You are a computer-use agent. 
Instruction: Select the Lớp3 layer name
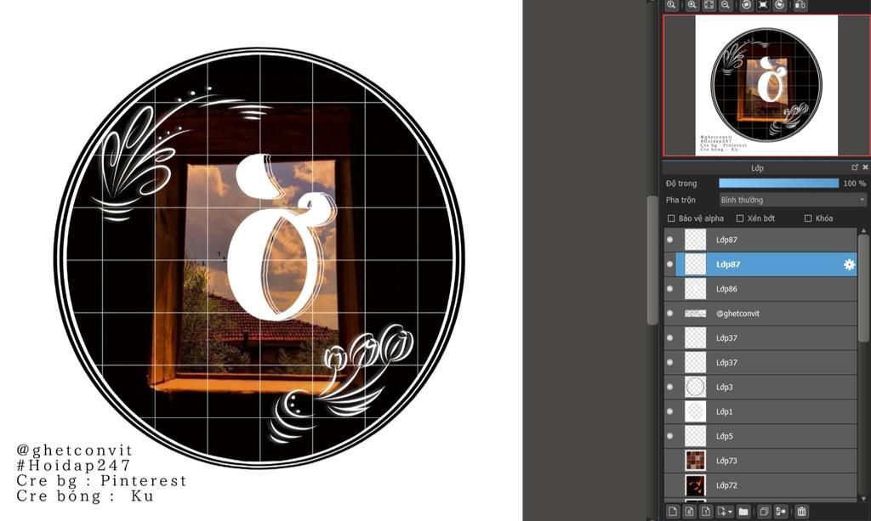click(725, 387)
